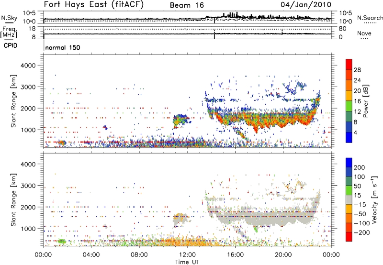Viewport: 383px width, 265px height.
Task: Click the 'N.Search' legend label
Action: tap(370, 18)
